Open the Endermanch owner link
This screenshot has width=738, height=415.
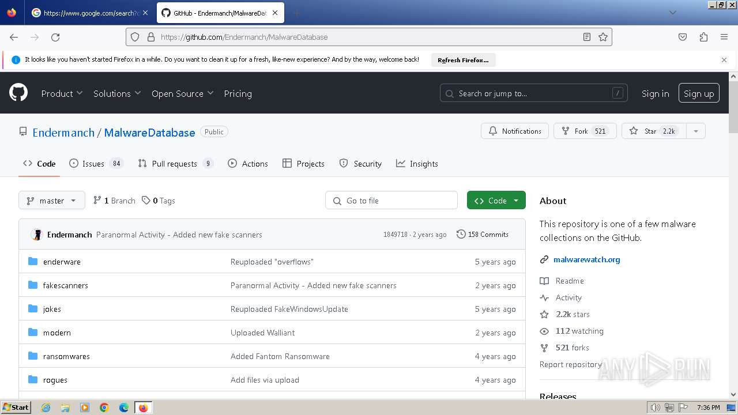(63, 132)
